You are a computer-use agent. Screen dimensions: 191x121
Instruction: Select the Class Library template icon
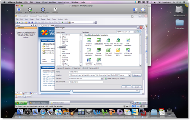pyautogui.click(x=99, y=41)
